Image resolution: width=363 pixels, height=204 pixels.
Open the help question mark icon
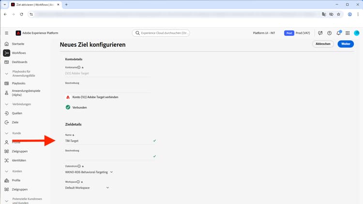[x=330, y=33]
